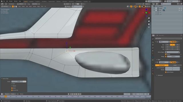Click the blue Z axis gizmo ball
Image resolution: width=183 pixels, height=102 pixels.
(x=146, y=10)
